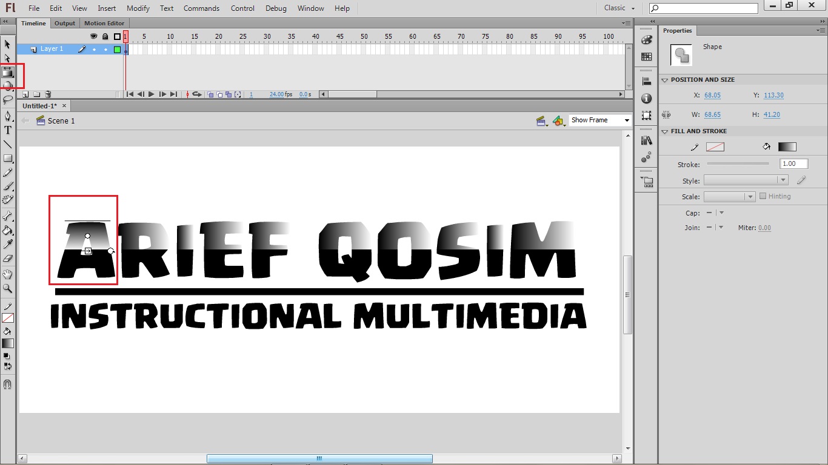Click the timeline Play button

tap(152, 94)
